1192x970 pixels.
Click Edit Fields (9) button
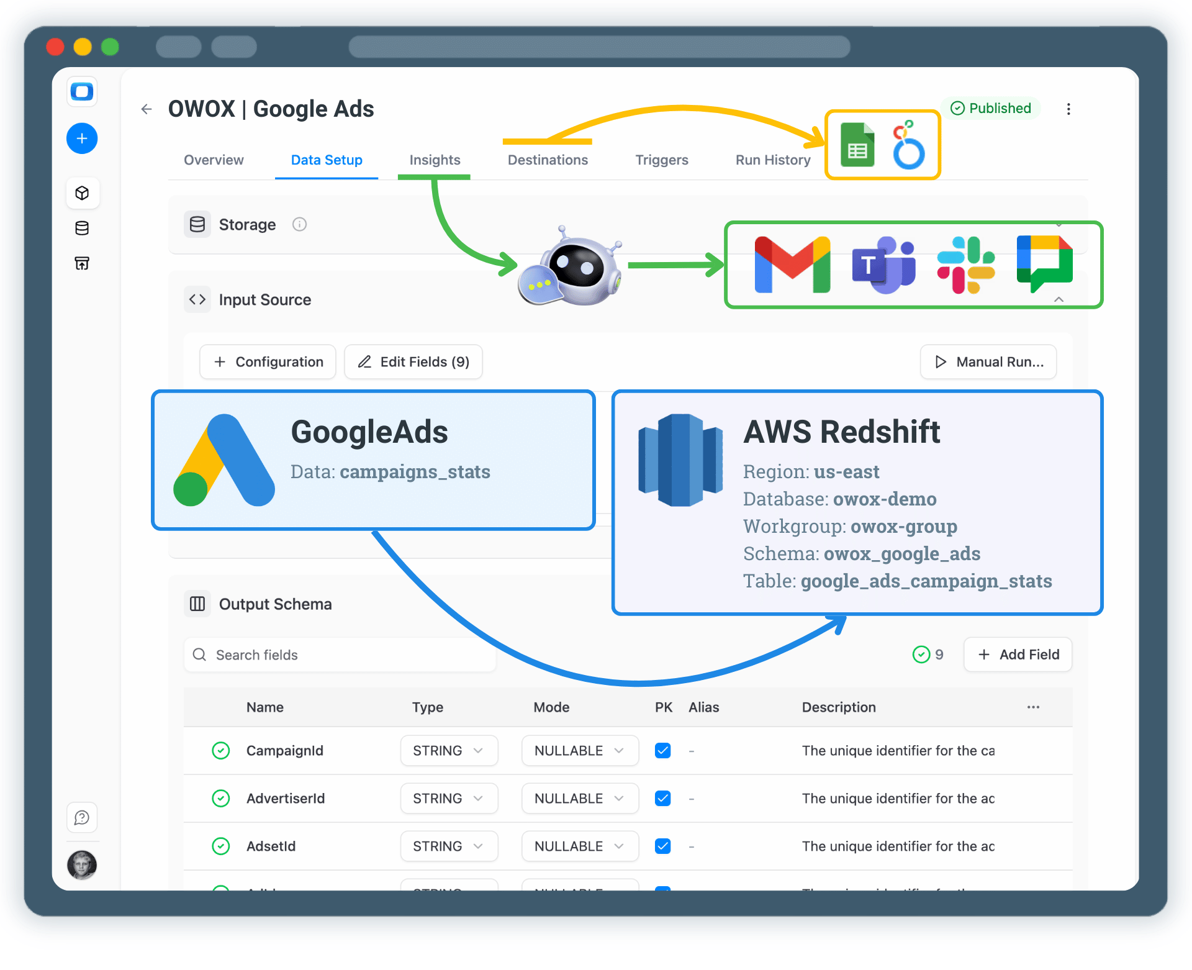pyautogui.click(x=413, y=361)
